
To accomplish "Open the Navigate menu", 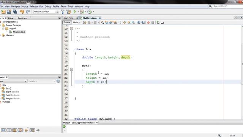I will 15,6.
